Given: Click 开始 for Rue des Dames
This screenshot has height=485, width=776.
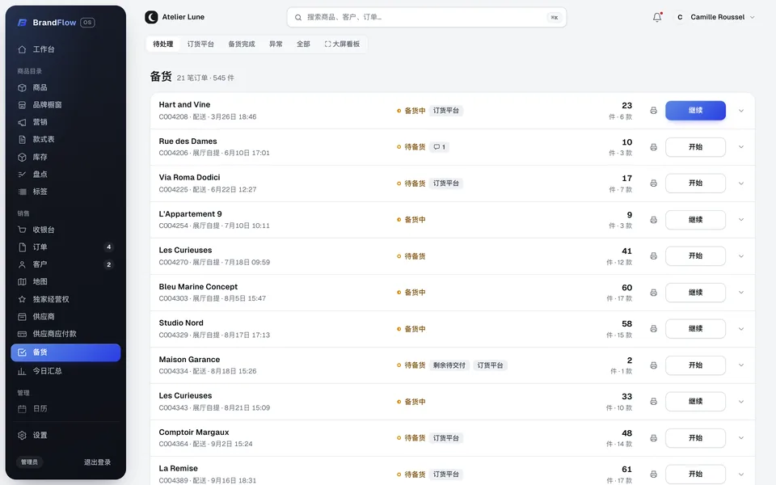Looking at the screenshot, I should pyautogui.click(x=695, y=147).
